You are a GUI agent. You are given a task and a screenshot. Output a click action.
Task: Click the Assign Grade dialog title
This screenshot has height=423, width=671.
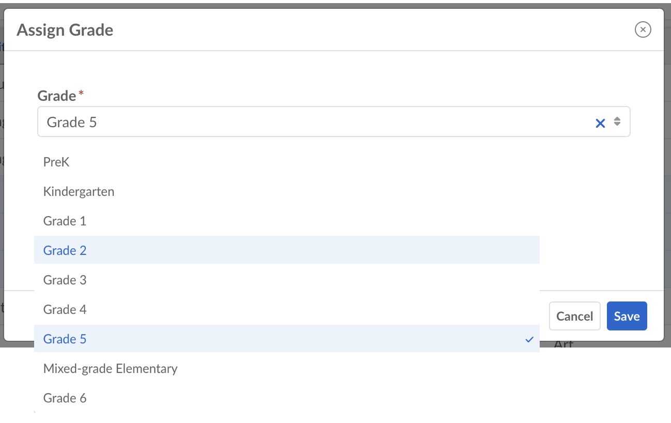click(x=65, y=30)
